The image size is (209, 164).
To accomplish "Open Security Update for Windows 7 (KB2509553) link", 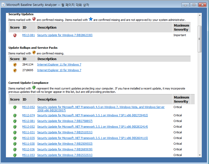I will click(x=65, y=144).
